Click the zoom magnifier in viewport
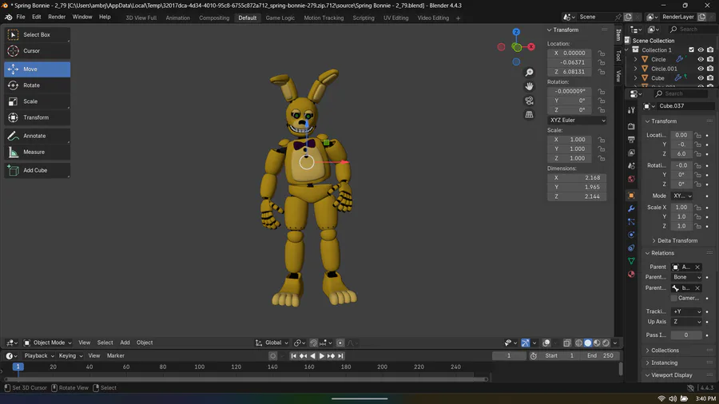719x404 pixels. tap(529, 73)
